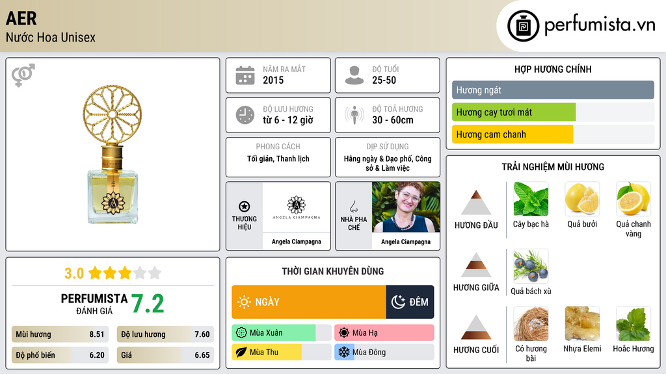Click the perfumista.vn bottle logo icon
The width and height of the screenshot is (666, 374).
coord(523,26)
